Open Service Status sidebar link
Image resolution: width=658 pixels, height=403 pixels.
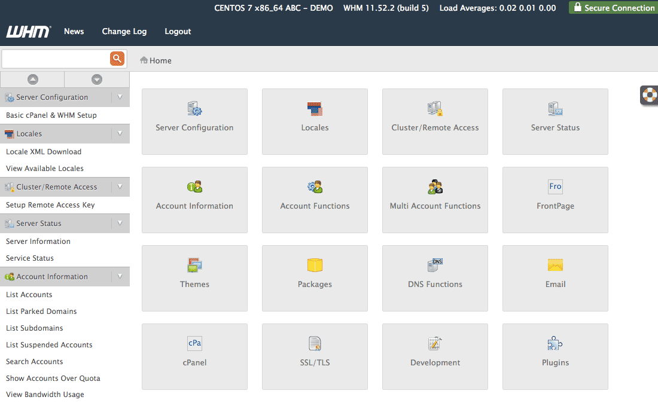(x=30, y=258)
